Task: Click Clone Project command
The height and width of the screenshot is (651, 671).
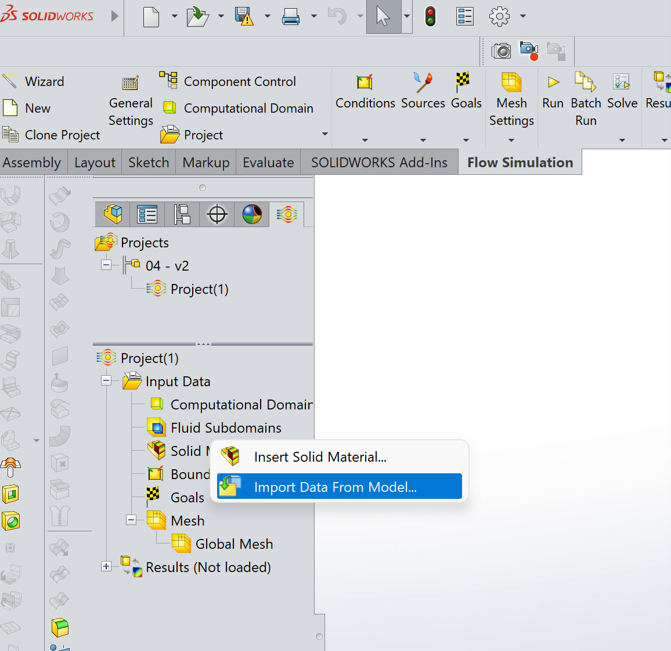Action: click(51, 134)
